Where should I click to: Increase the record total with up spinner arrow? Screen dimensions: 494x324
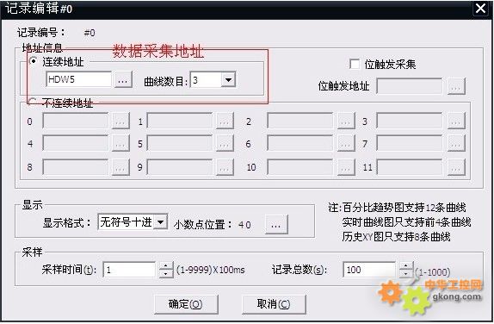tap(406, 265)
